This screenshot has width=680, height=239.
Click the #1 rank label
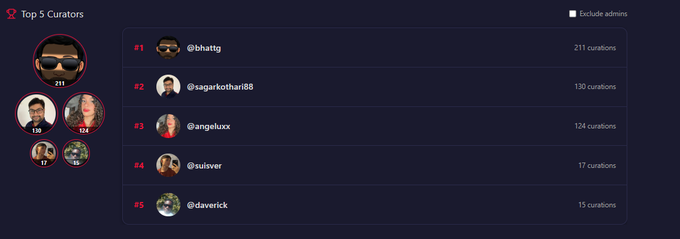click(x=139, y=48)
